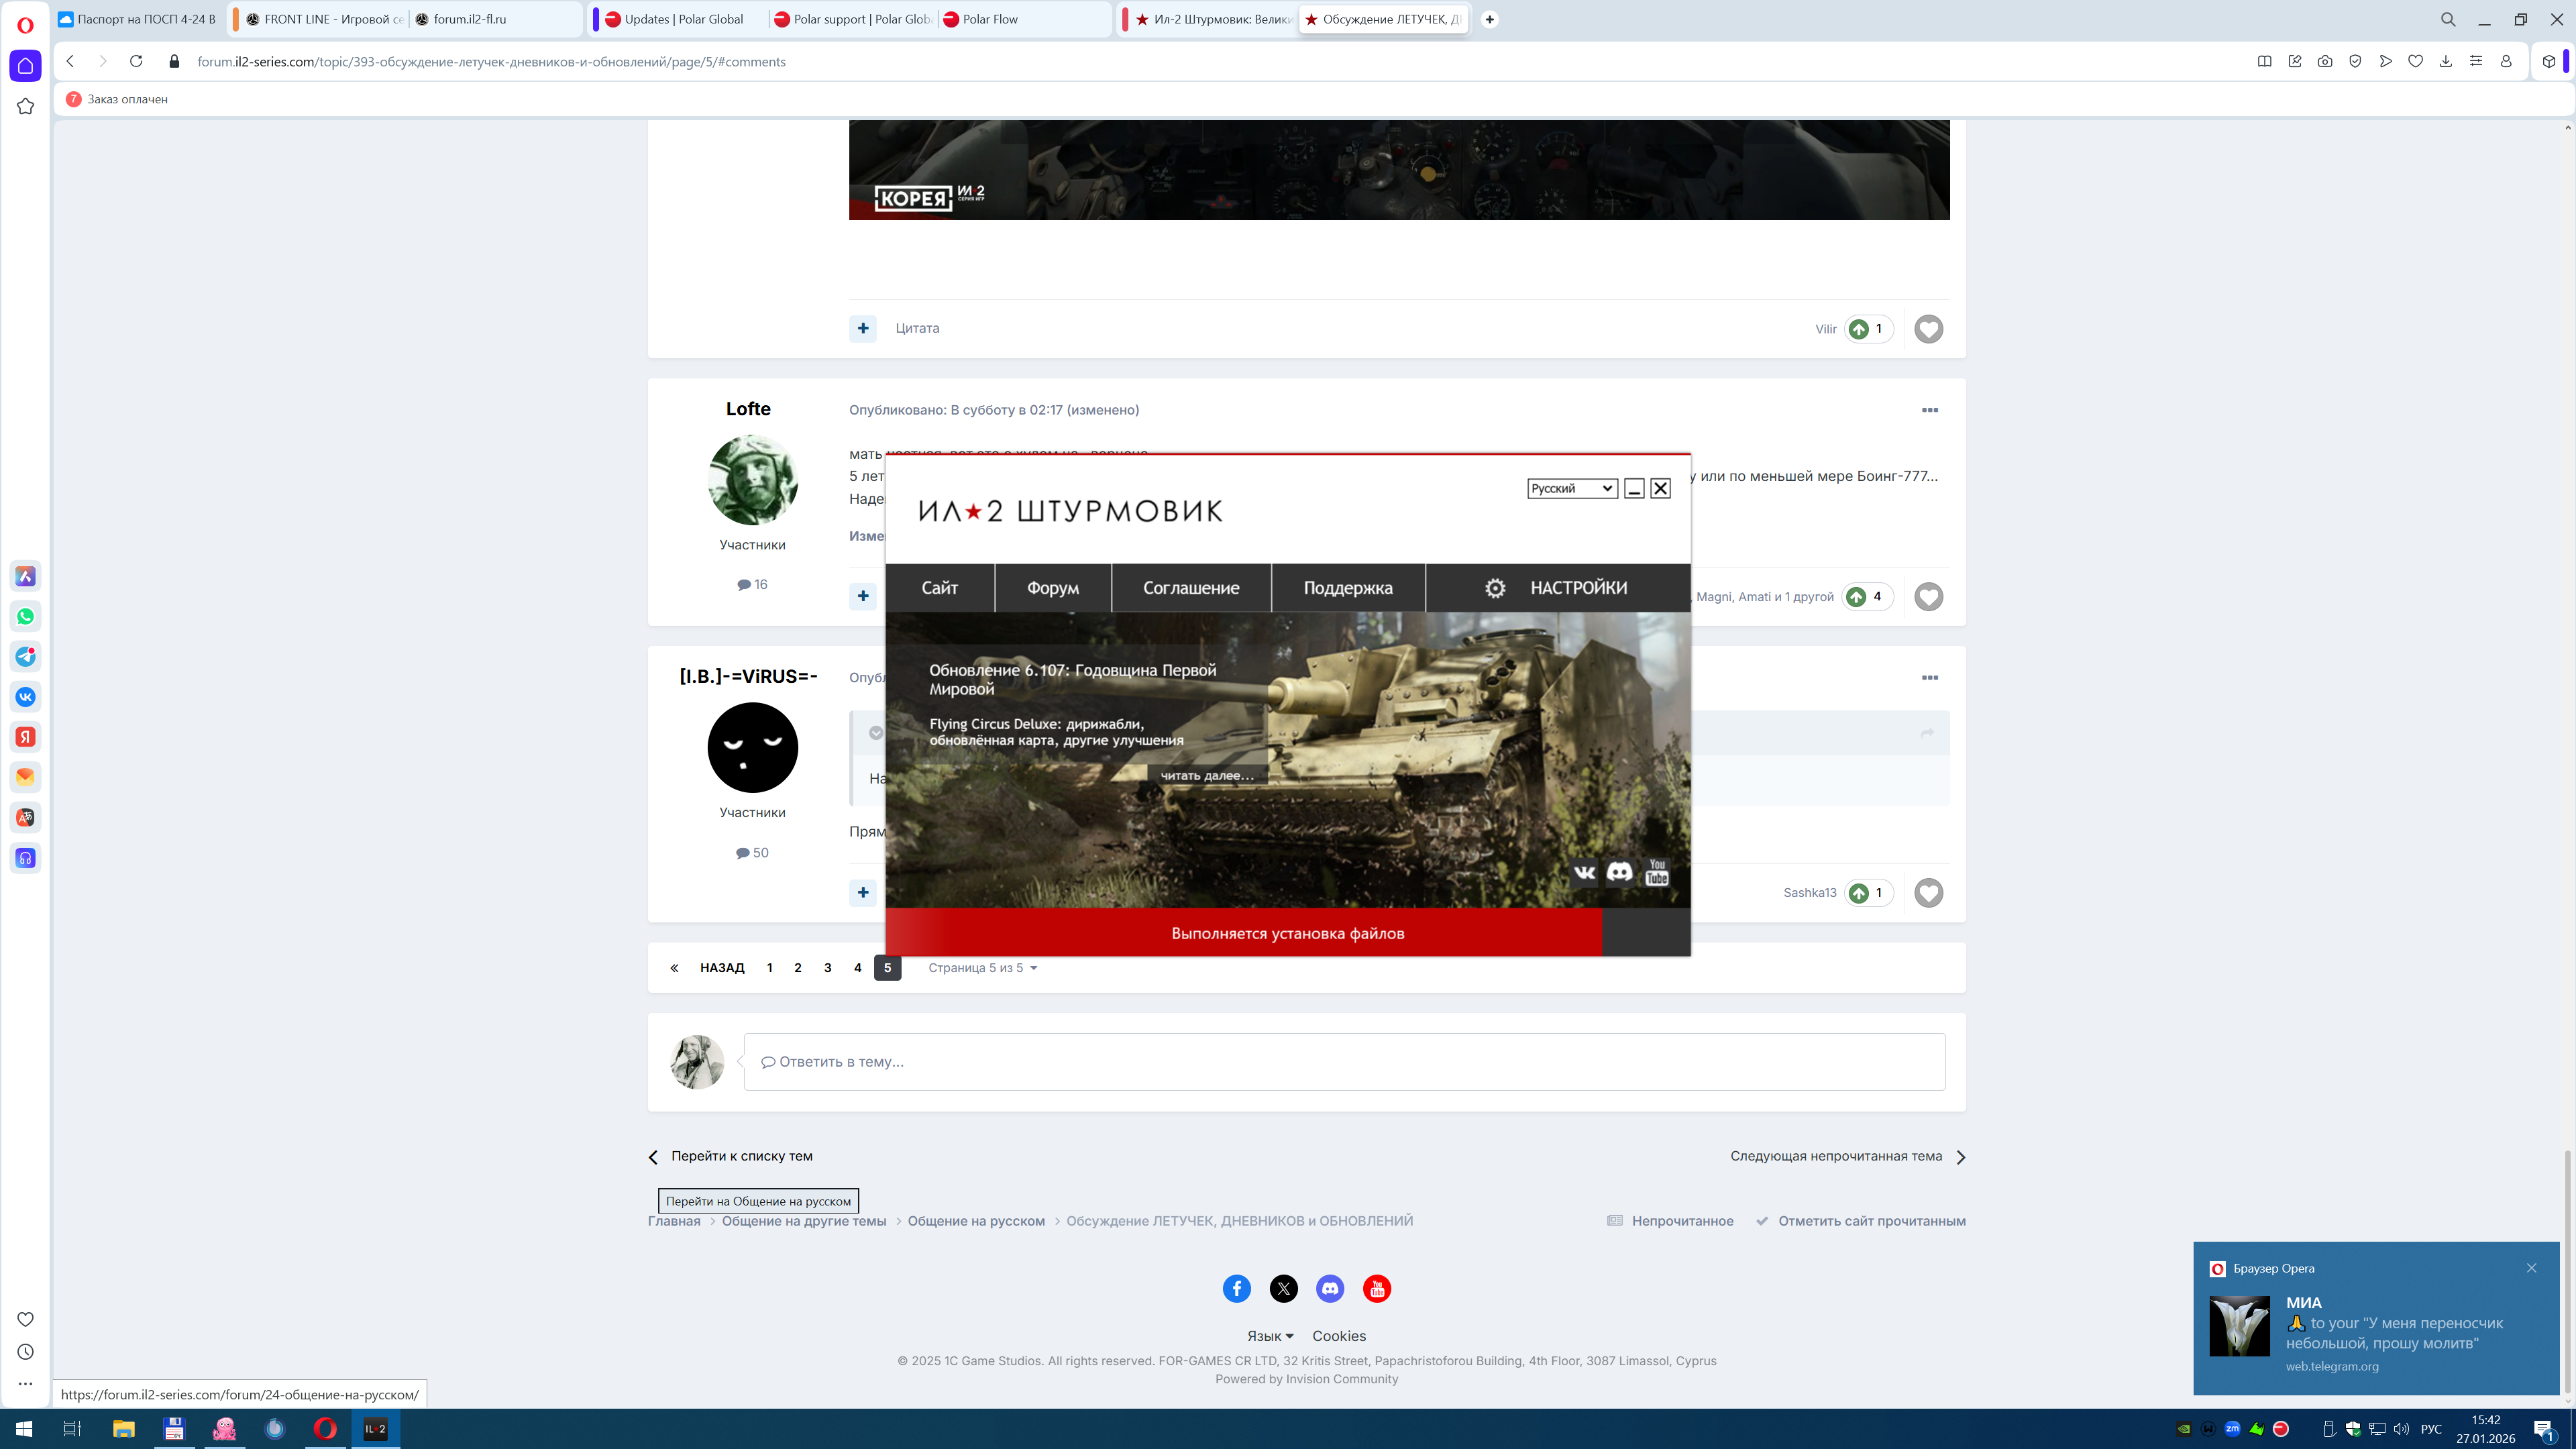Click the IL-2 launcher taskbar icon
The width and height of the screenshot is (2576, 1449).
point(375,1428)
